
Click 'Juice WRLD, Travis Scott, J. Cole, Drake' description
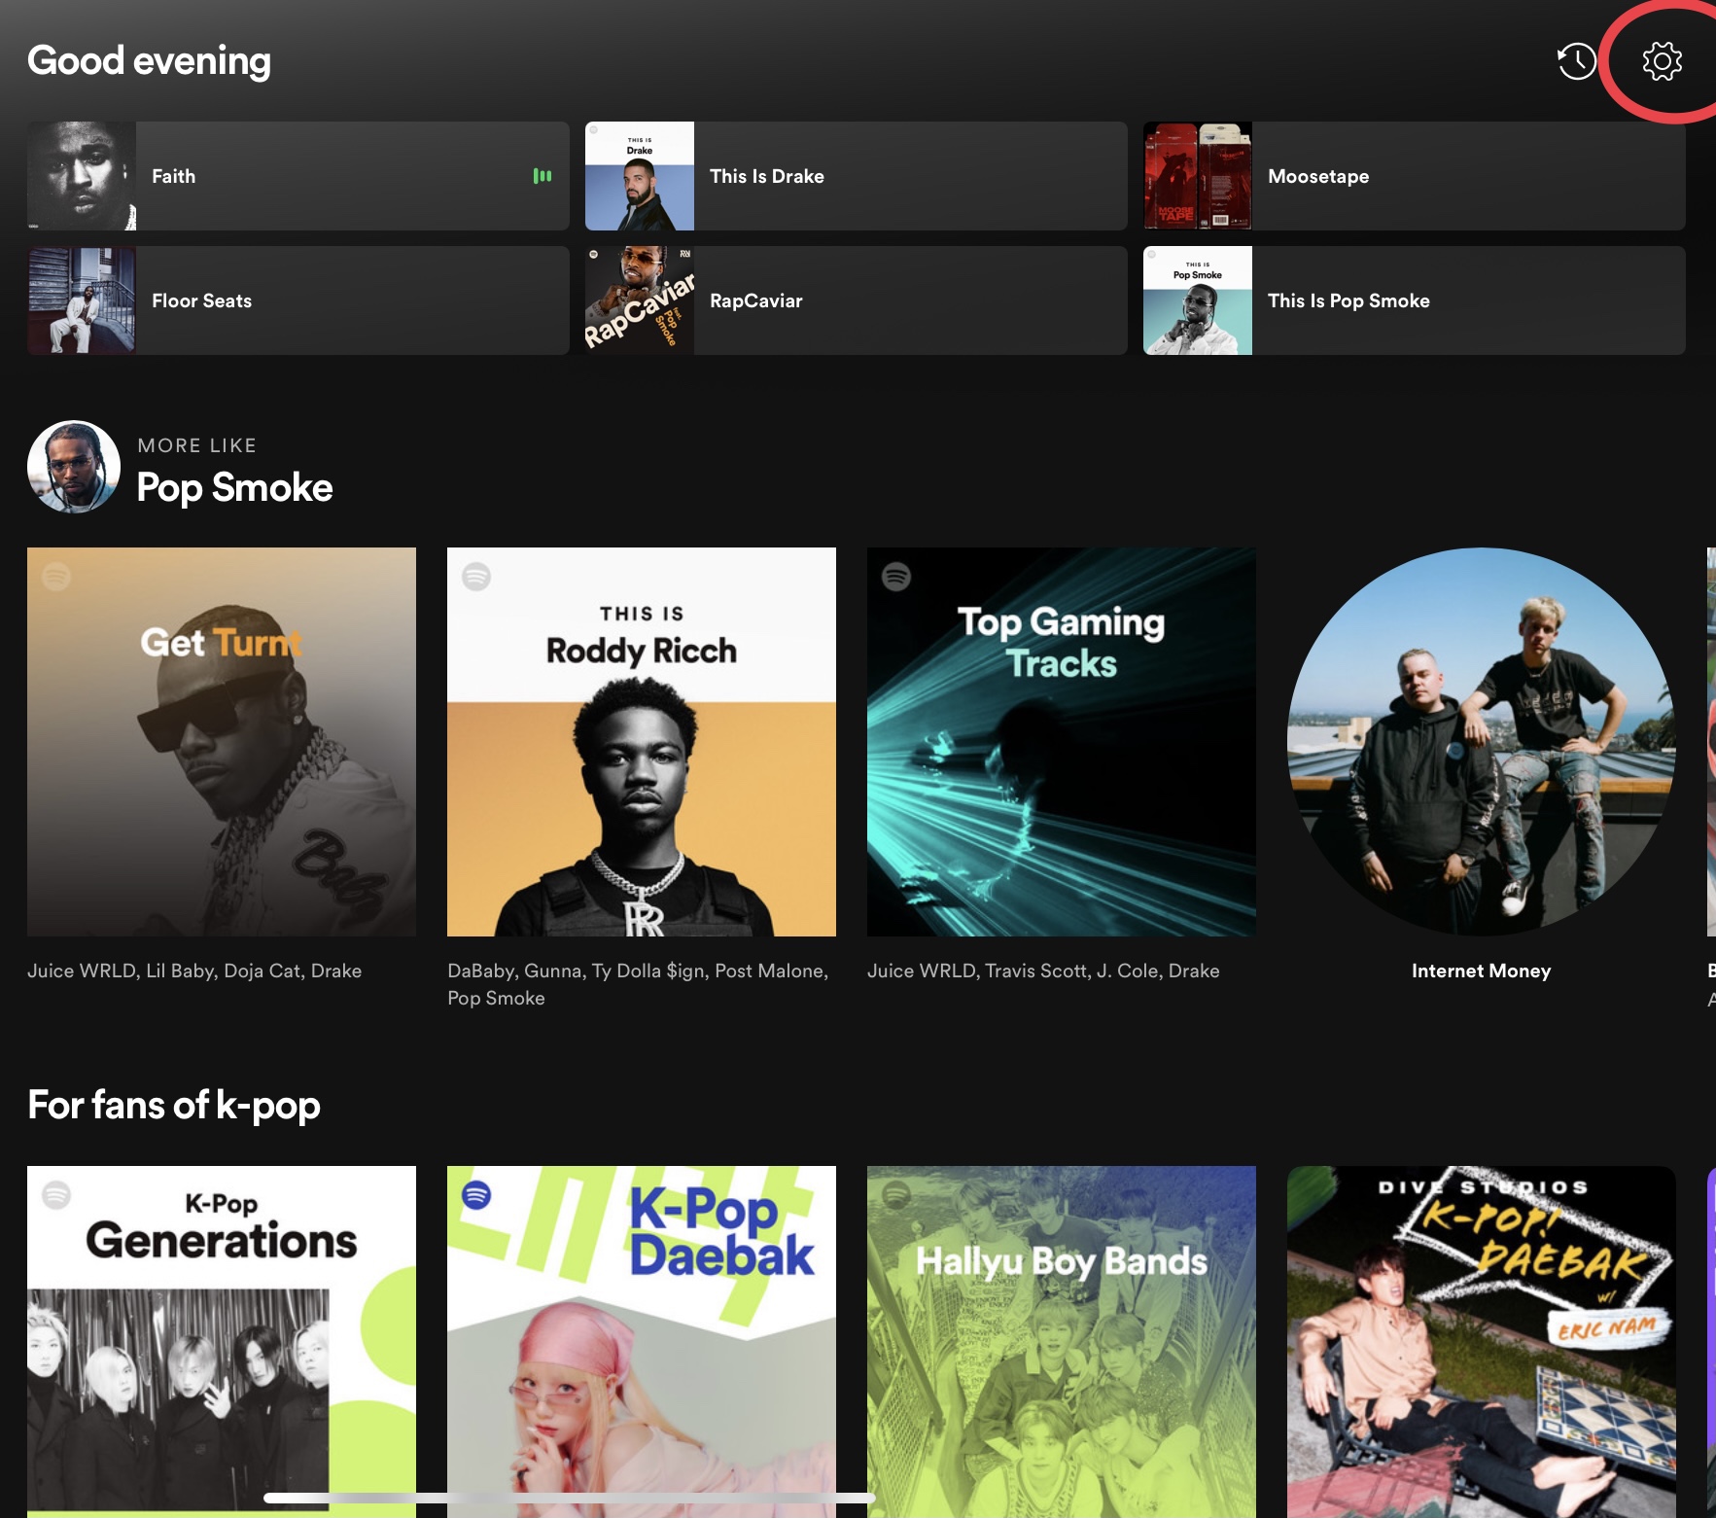click(x=1043, y=971)
